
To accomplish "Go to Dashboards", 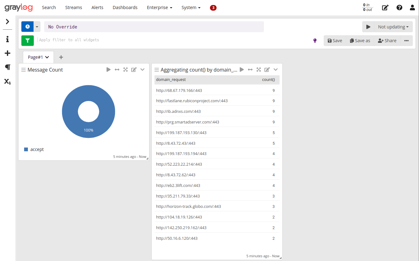I will click(x=125, y=8).
